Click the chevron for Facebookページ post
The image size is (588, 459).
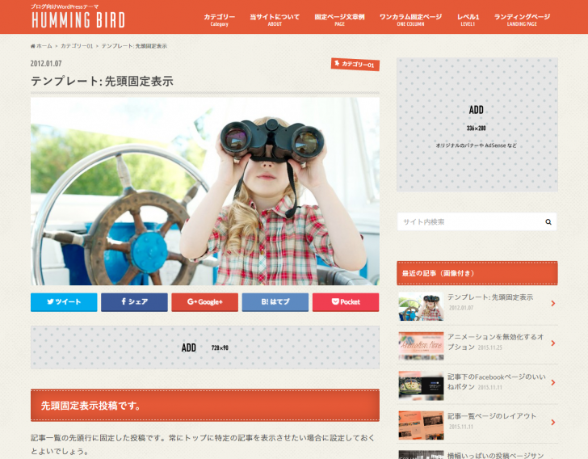553,382
